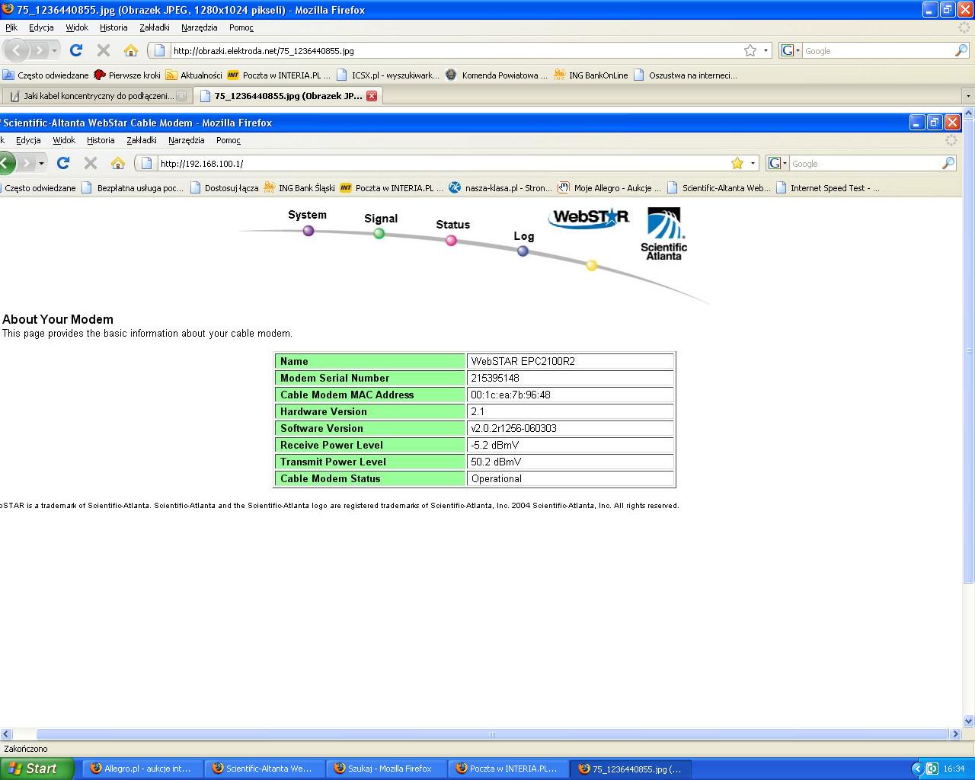The width and height of the screenshot is (975, 780).
Task: Open 'nasza-klasa.pl' bookmark in inner window
Action: (500, 188)
